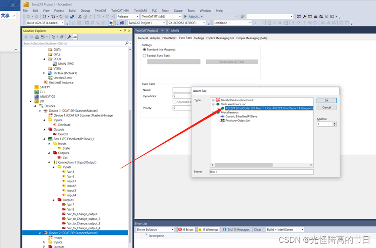Click the Undo arrow icon

[98, 17]
